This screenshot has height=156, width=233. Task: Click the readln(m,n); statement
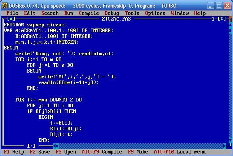click(96, 53)
